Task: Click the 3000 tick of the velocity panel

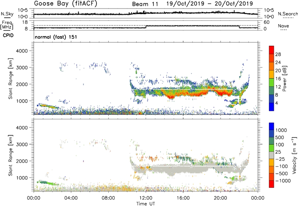Action: click(x=22, y=144)
